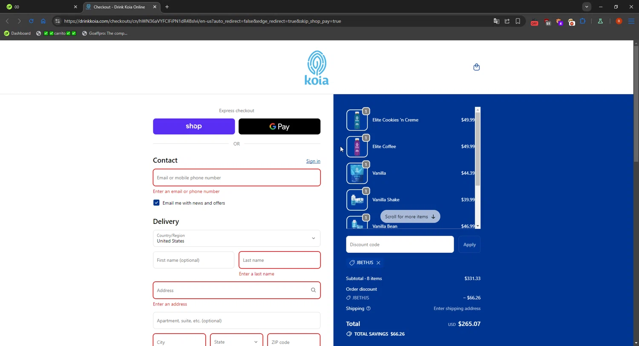Click the cart list scroll-up arrow
The height and width of the screenshot is (346, 639).
(478, 110)
